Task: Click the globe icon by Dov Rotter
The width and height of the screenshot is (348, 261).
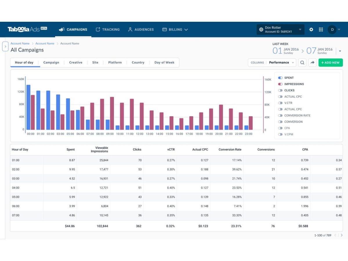Action: pyautogui.click(x=261, y=30)
